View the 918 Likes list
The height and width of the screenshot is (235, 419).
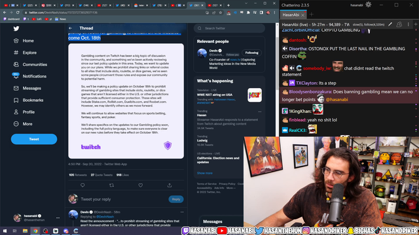122,175
